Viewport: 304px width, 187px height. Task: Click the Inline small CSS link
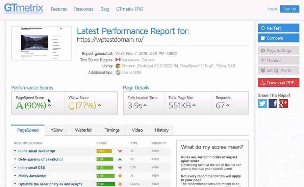32,168
